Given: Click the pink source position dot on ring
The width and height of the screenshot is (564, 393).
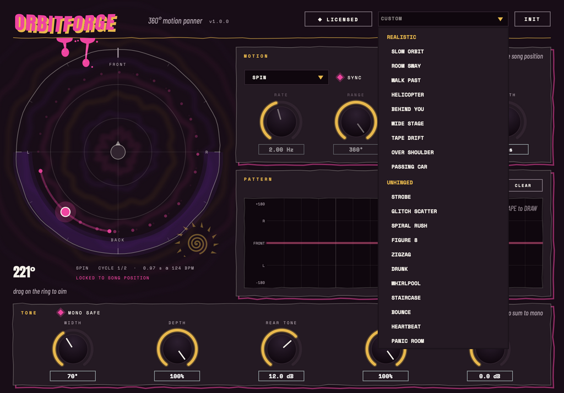Looking at the screenshot, I should coord(66,212).
